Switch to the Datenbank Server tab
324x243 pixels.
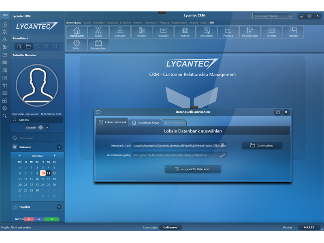[x=146, y=123]
